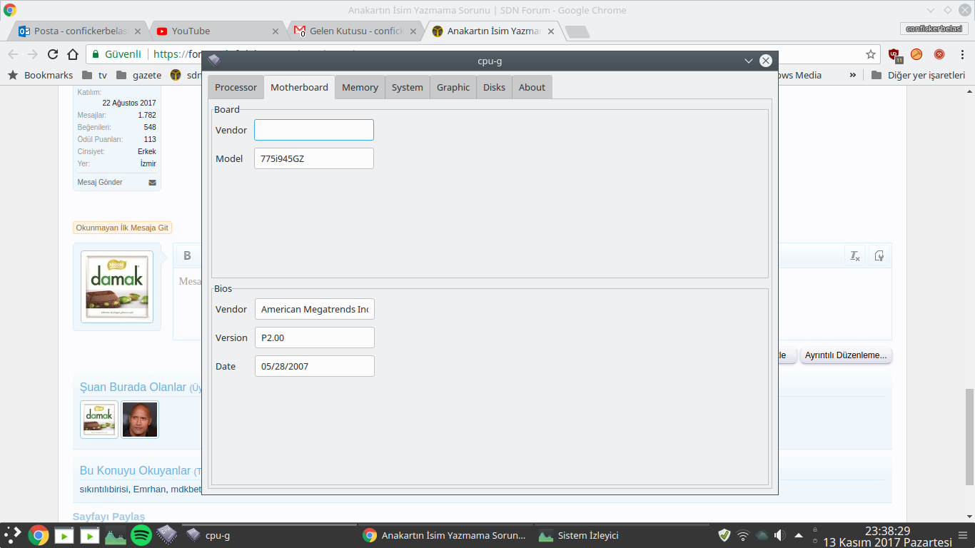Open a new Chrome tab
The height and width of the screenshot is (548, 975).
[x=577, y=31]
